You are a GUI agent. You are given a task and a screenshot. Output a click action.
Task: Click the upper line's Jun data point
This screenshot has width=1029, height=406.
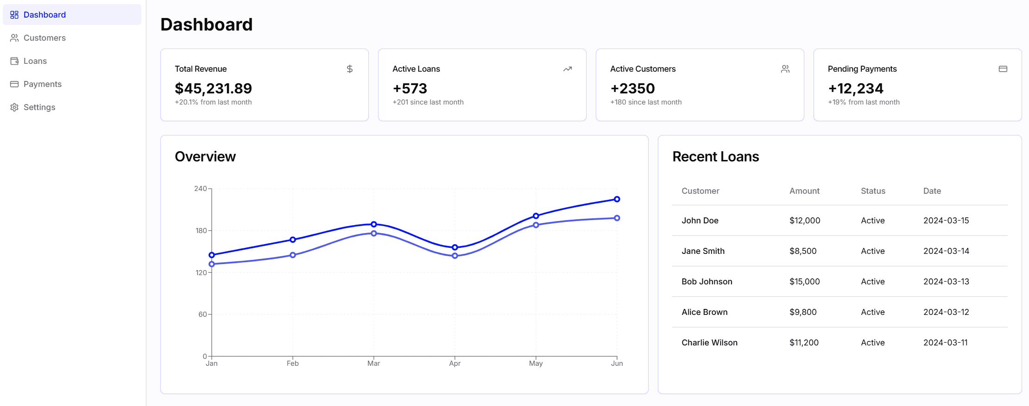617,199
